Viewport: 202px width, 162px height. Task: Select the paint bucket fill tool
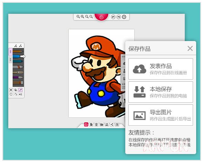tap(16, 90)
